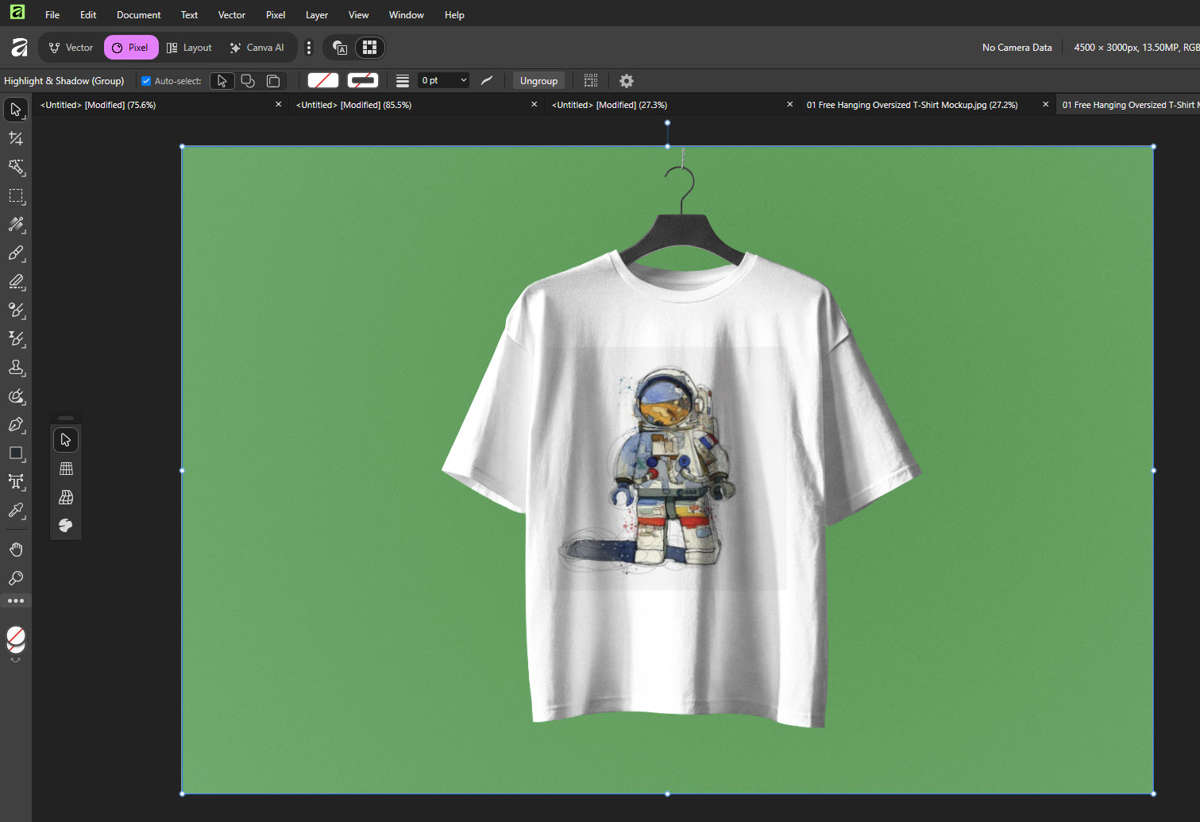
Task: Switch to the Vector persona
Action: (x=70, y=47)
